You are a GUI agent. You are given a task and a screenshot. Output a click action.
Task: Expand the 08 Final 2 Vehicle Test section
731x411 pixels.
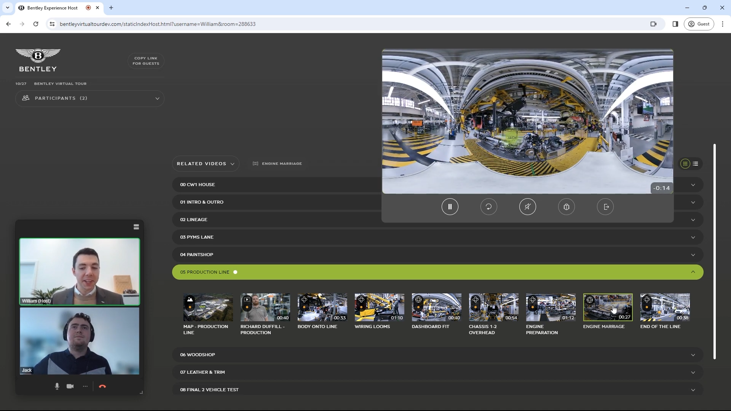pos(437,390)
